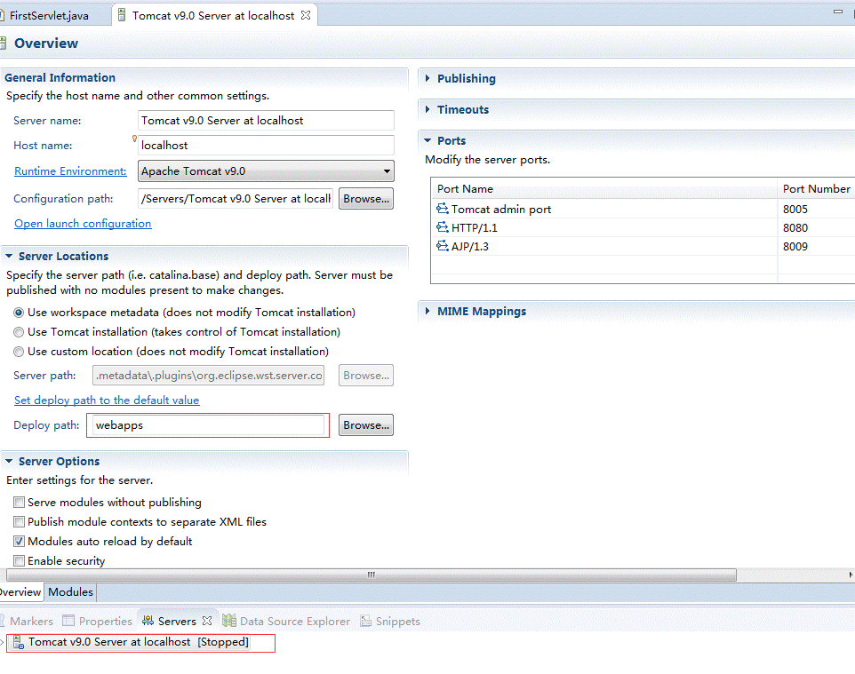Enable Serve modules without publishing

click(19, 503)
